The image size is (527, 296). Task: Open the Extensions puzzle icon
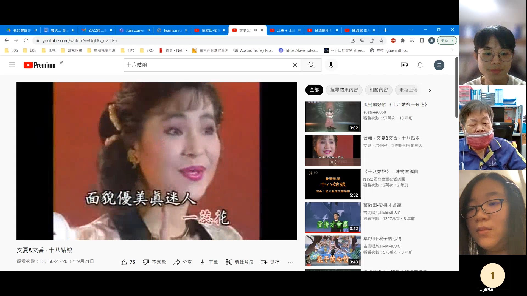(x=403, y=41)
